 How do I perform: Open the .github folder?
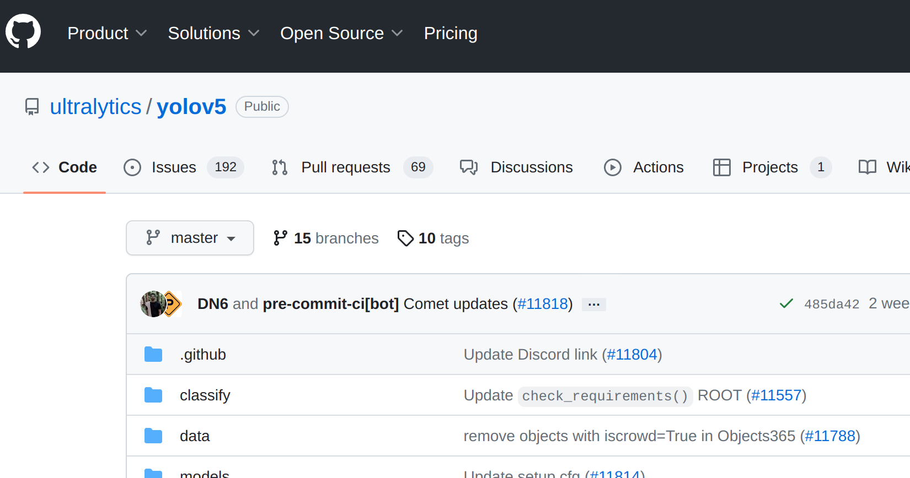pos(203,355)
